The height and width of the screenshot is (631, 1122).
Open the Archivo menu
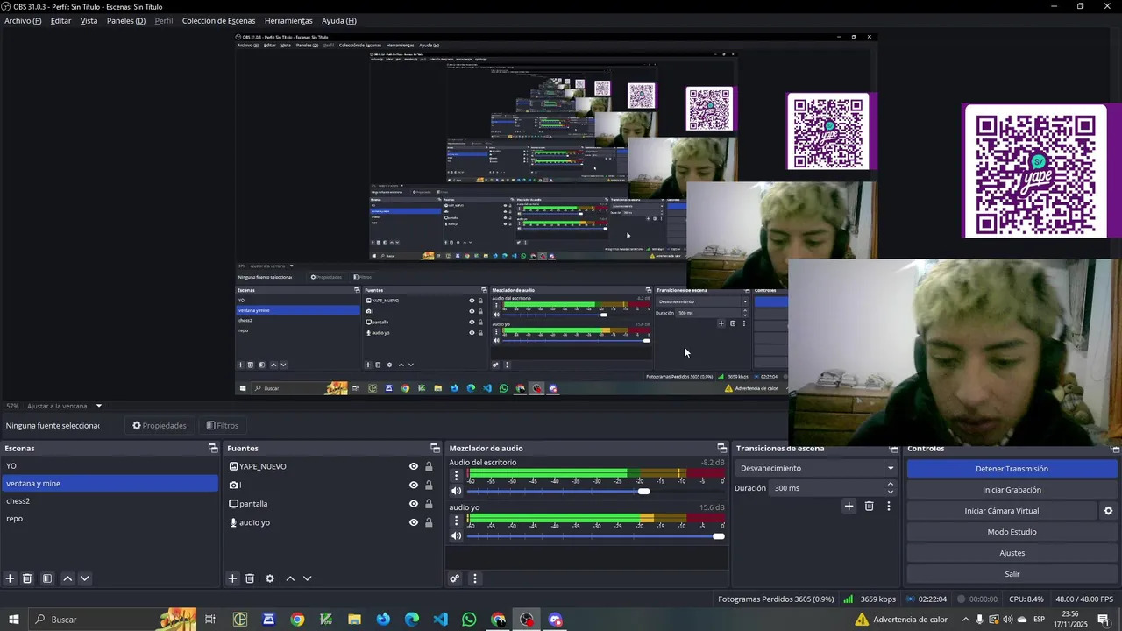(x=23, y=20)
